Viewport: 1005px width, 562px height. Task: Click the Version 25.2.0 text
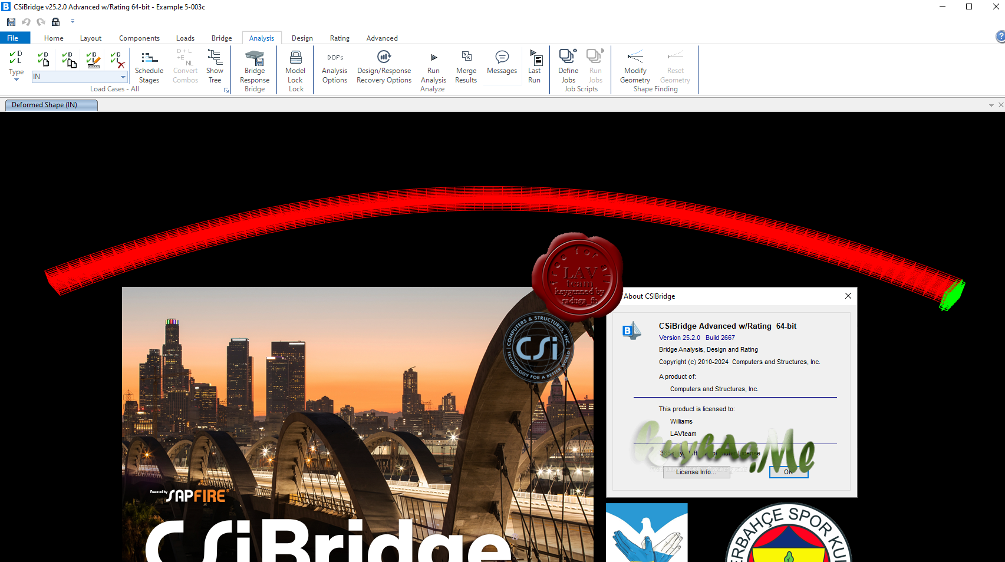[680, 338]
